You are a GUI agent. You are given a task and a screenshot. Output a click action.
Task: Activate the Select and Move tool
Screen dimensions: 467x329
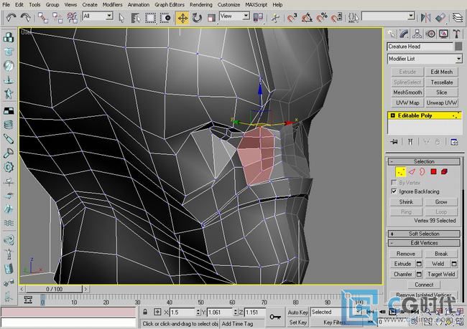tap(182, 18)
